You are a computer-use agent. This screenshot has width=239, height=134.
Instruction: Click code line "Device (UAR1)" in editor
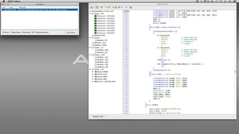click(x=152, y=105)
